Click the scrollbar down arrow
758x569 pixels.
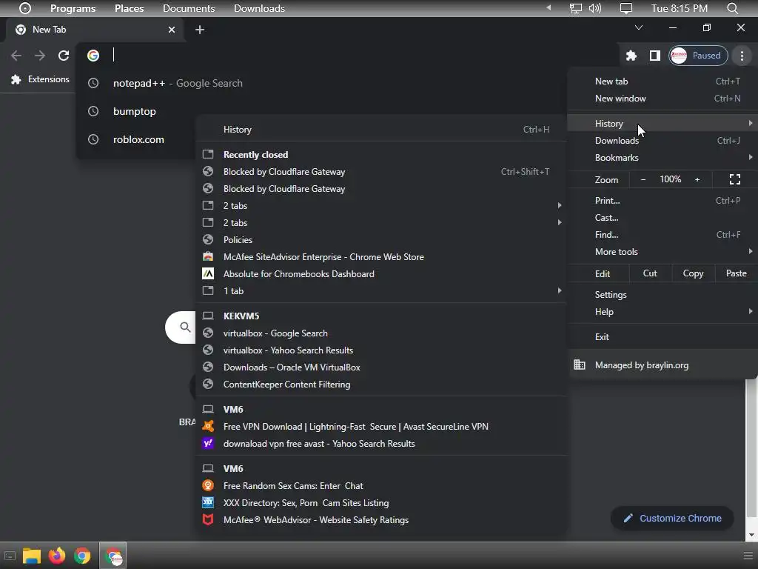pyautogui.click(x=751, y=535)
